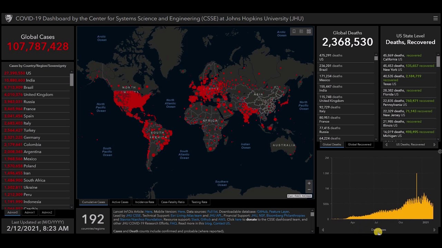This screenshot has height=248, width=442.
Task: Click the US State list scrollbar thumb
Action: pos(438,61)
